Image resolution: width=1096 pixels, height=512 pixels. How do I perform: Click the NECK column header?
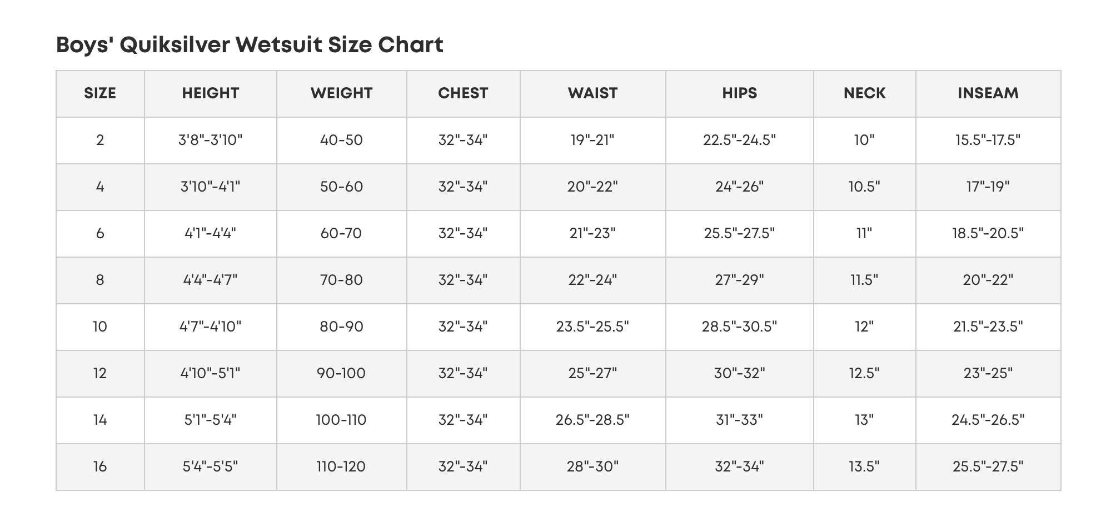click(x=864, y=93)
